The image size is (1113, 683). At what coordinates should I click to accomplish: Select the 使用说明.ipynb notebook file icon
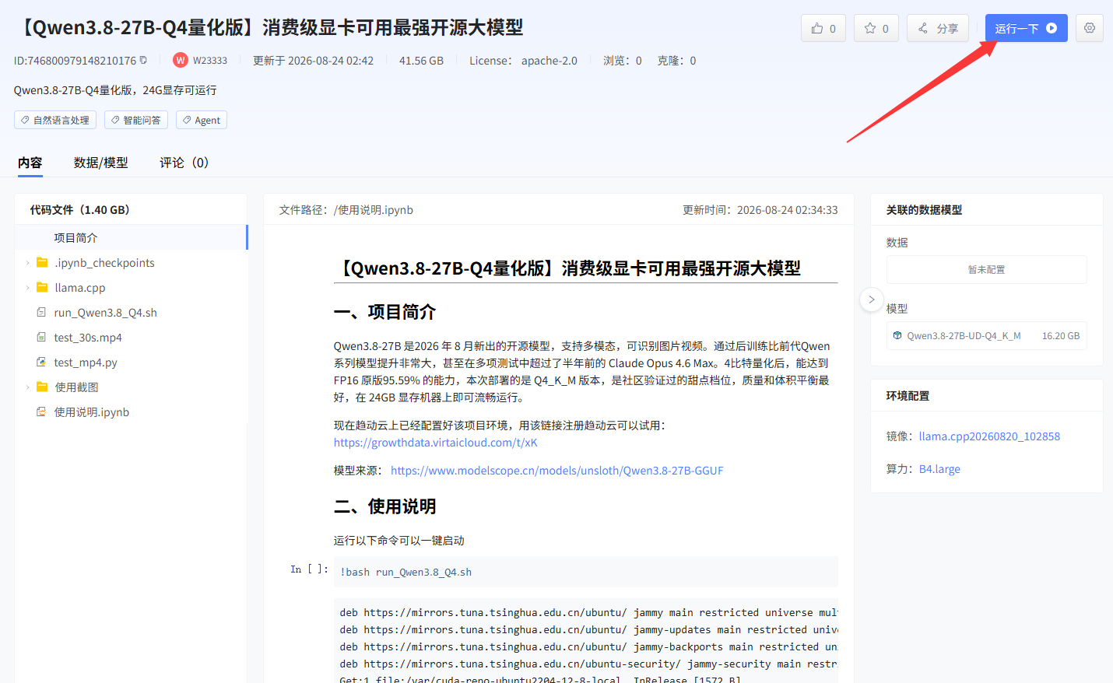(41, 412)
